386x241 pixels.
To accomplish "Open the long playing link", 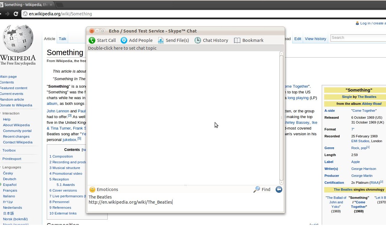I will pyautogui.click(x=298, y=98).
